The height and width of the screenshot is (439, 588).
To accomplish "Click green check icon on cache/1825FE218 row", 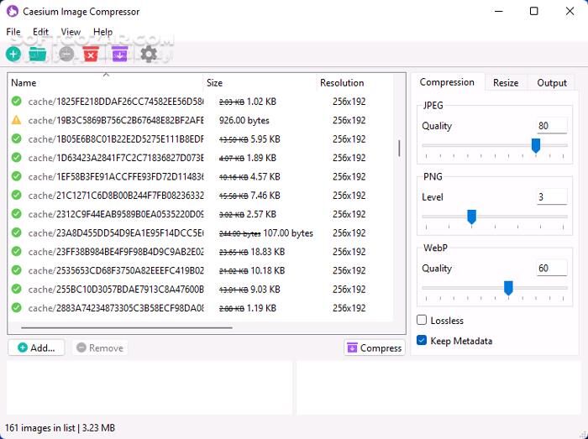I will [16, 101].
